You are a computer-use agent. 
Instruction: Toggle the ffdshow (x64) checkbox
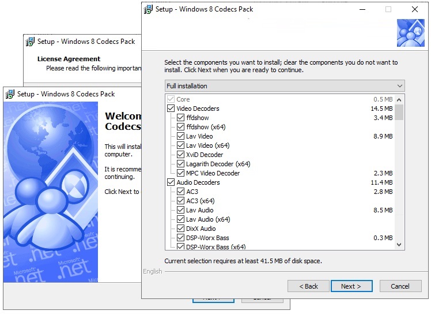click(x=180, y=127)
